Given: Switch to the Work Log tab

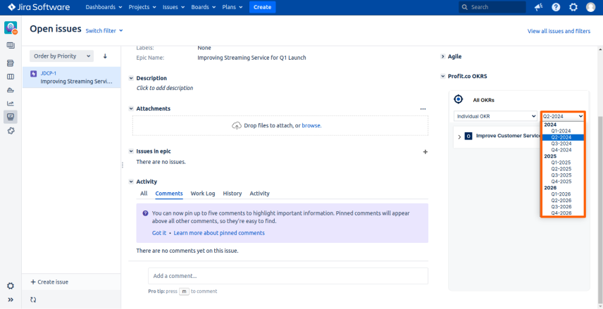Looking at the screenshot, I should click(203, 194).
